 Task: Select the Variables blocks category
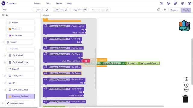(x=21, y=29)
